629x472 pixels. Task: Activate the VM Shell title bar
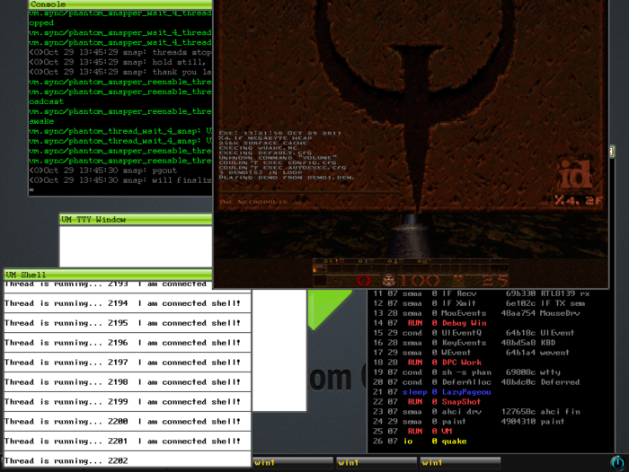click(x=109, y=275)
